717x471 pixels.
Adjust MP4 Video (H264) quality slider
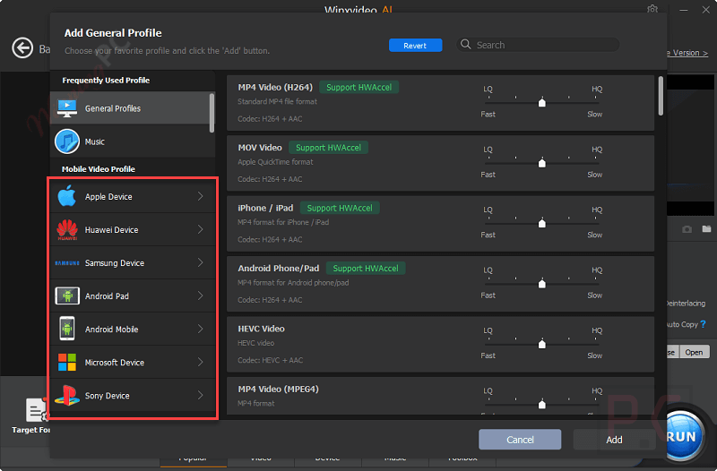click(542, 101)
